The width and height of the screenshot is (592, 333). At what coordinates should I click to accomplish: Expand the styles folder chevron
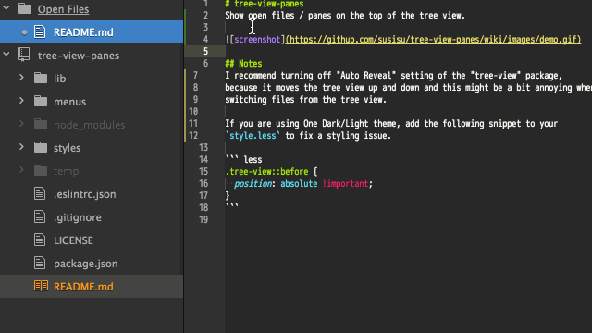[x=21, y=147]
